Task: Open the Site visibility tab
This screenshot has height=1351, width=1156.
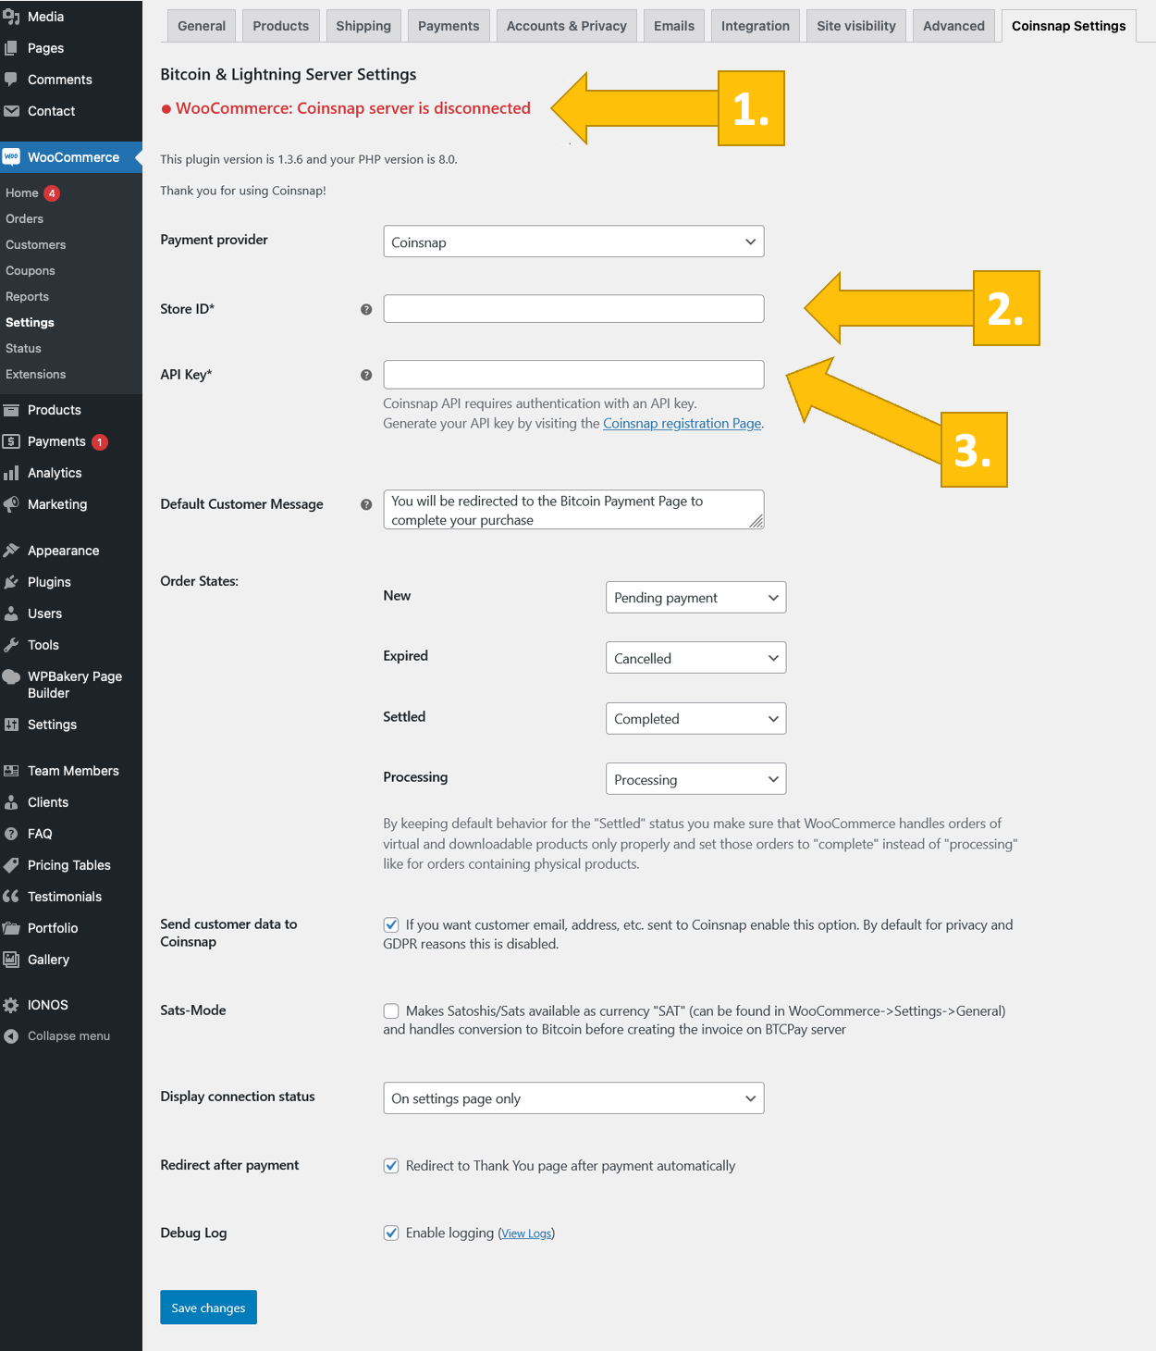Action: 856,26
